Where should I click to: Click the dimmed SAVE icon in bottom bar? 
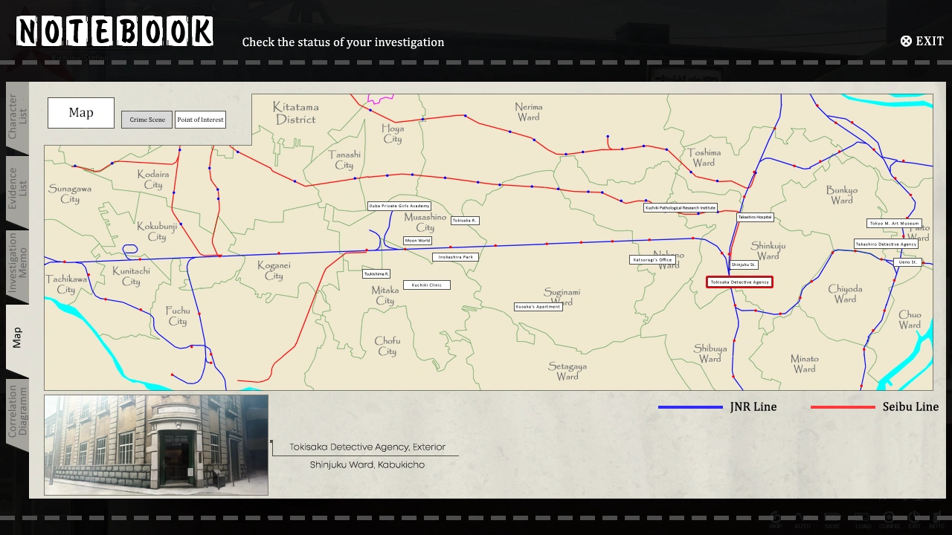[832, 520]
